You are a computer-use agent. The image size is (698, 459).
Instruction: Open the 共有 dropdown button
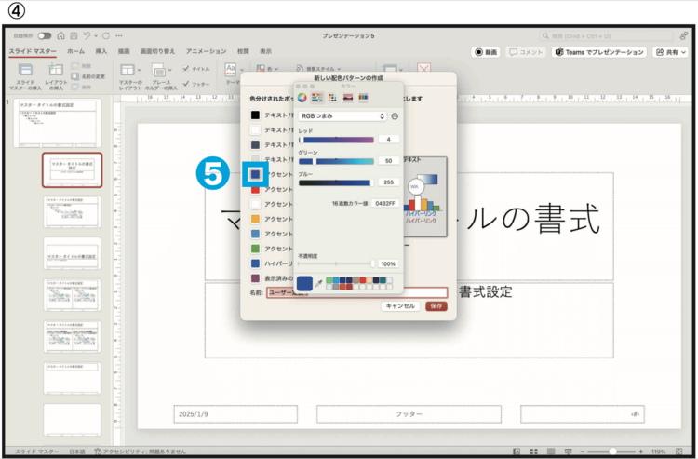(x=671, y=52)
